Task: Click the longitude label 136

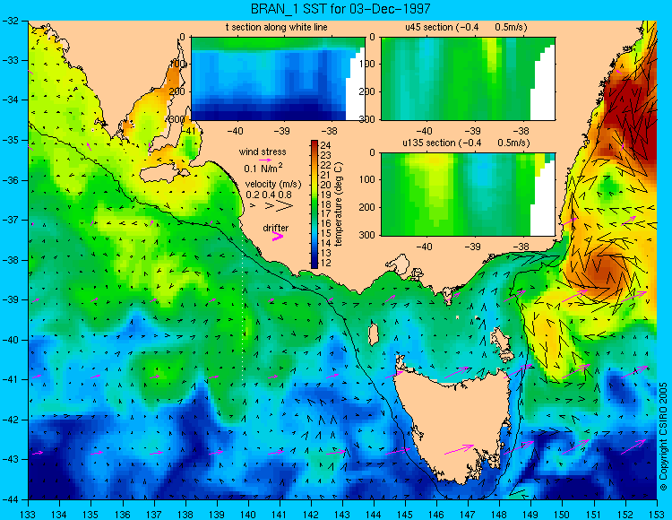Action: pyautogui.click(x=122, y=515)
